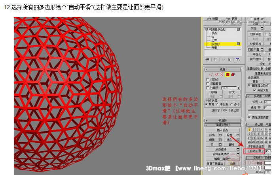273x175 pixels.
Task: Collapse the 选择 rollout header
Action: [x=223, y=69]
